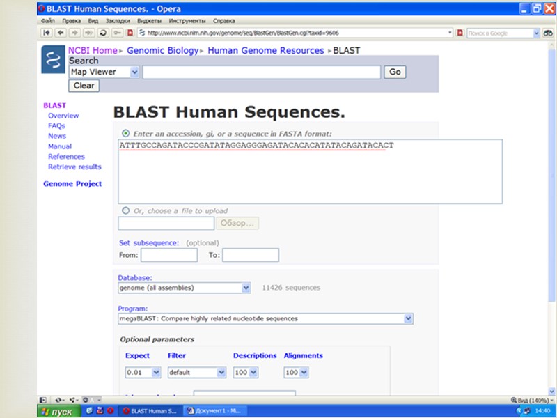Click the fast forward navigation button

coord(89,33)
